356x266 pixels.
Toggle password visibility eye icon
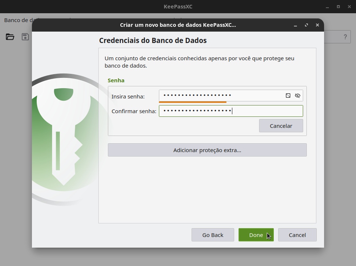pyautogui.click(x=297, y=96)
